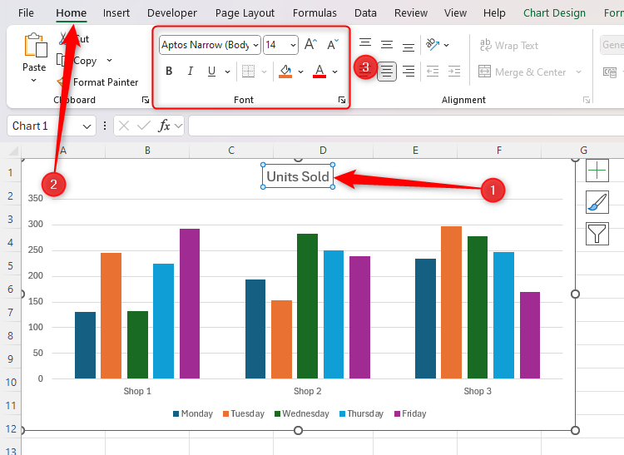Screen dimensions: 624x455
Task: Open Chart Elements plus button
Action: tap(597, 171)
